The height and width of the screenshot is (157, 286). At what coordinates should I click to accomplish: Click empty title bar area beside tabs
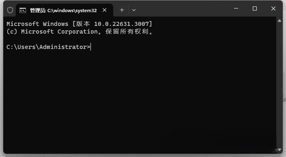(x=184, y=9)
